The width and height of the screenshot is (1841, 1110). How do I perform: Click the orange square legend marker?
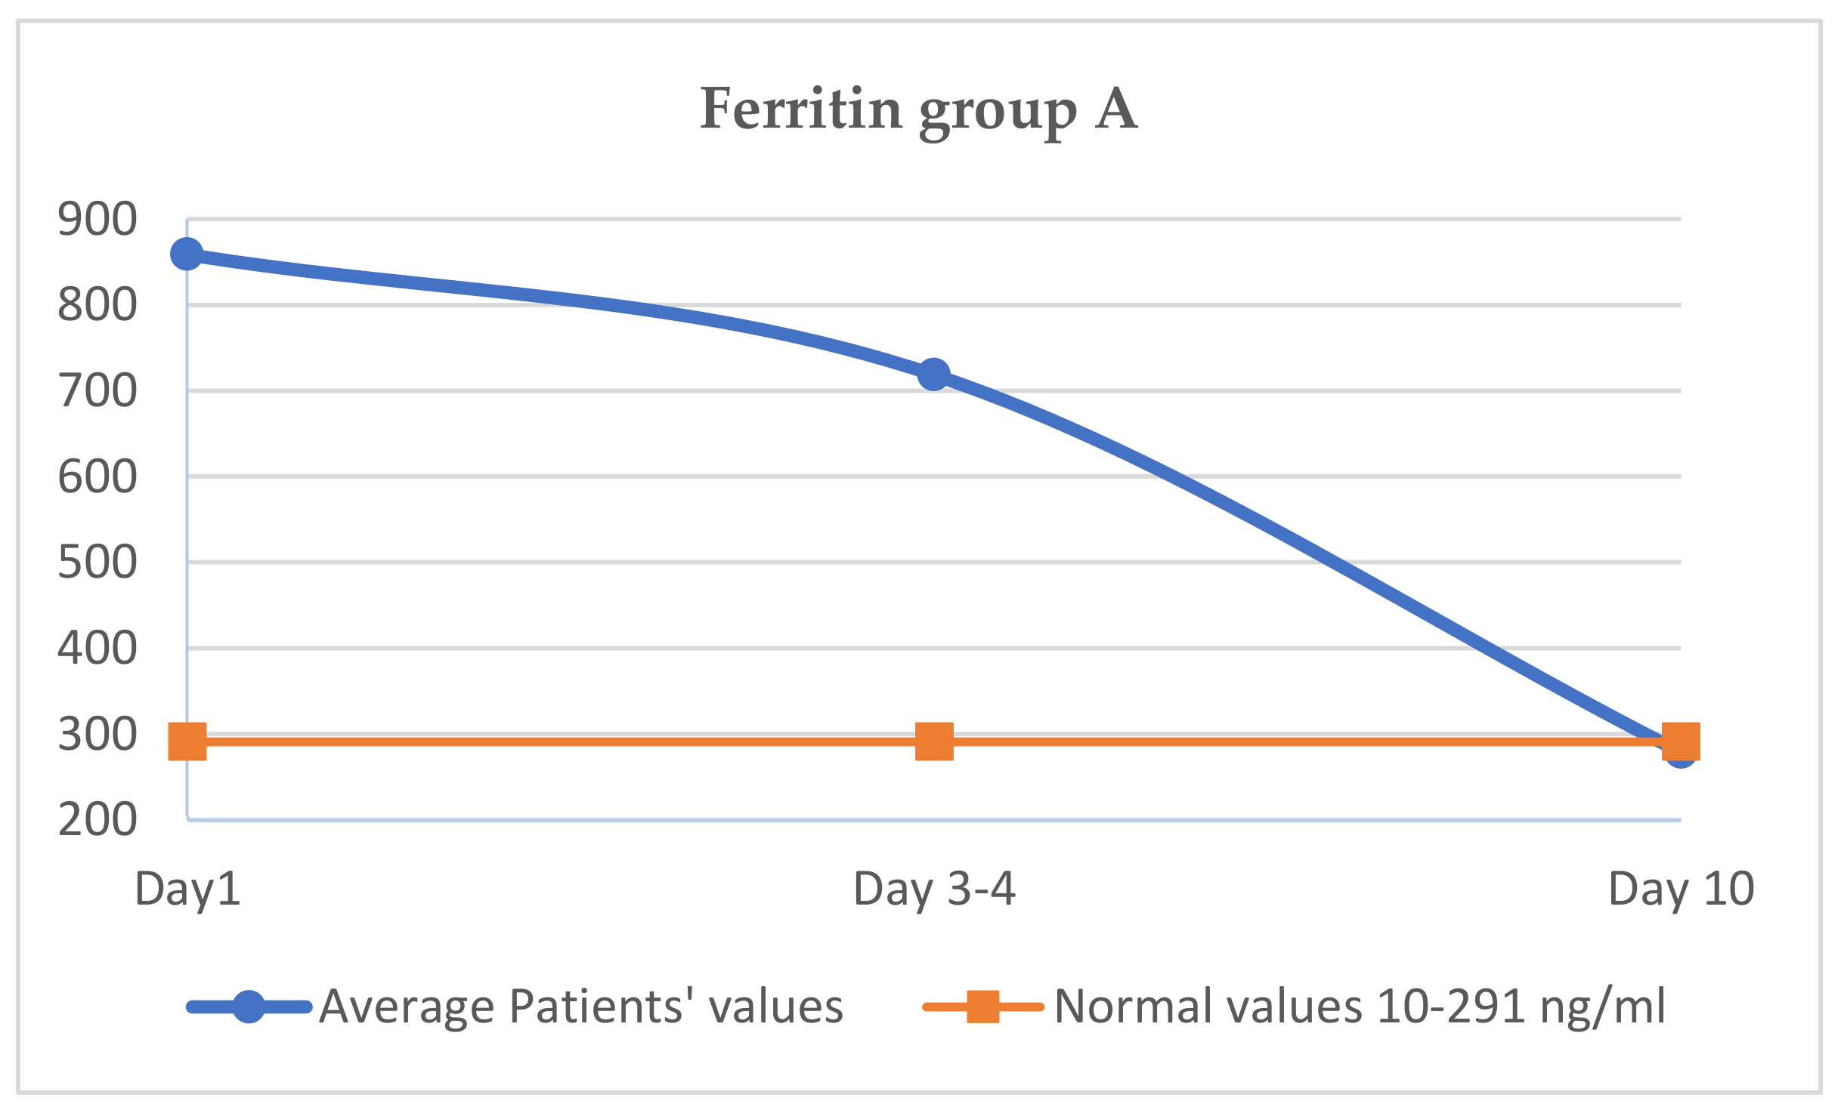pos(982,1007)
